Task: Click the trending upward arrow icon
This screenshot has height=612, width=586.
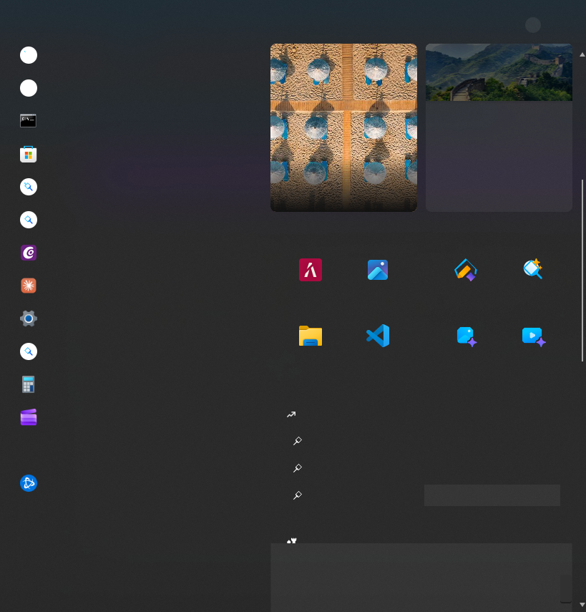Action: tap(291, 414)
